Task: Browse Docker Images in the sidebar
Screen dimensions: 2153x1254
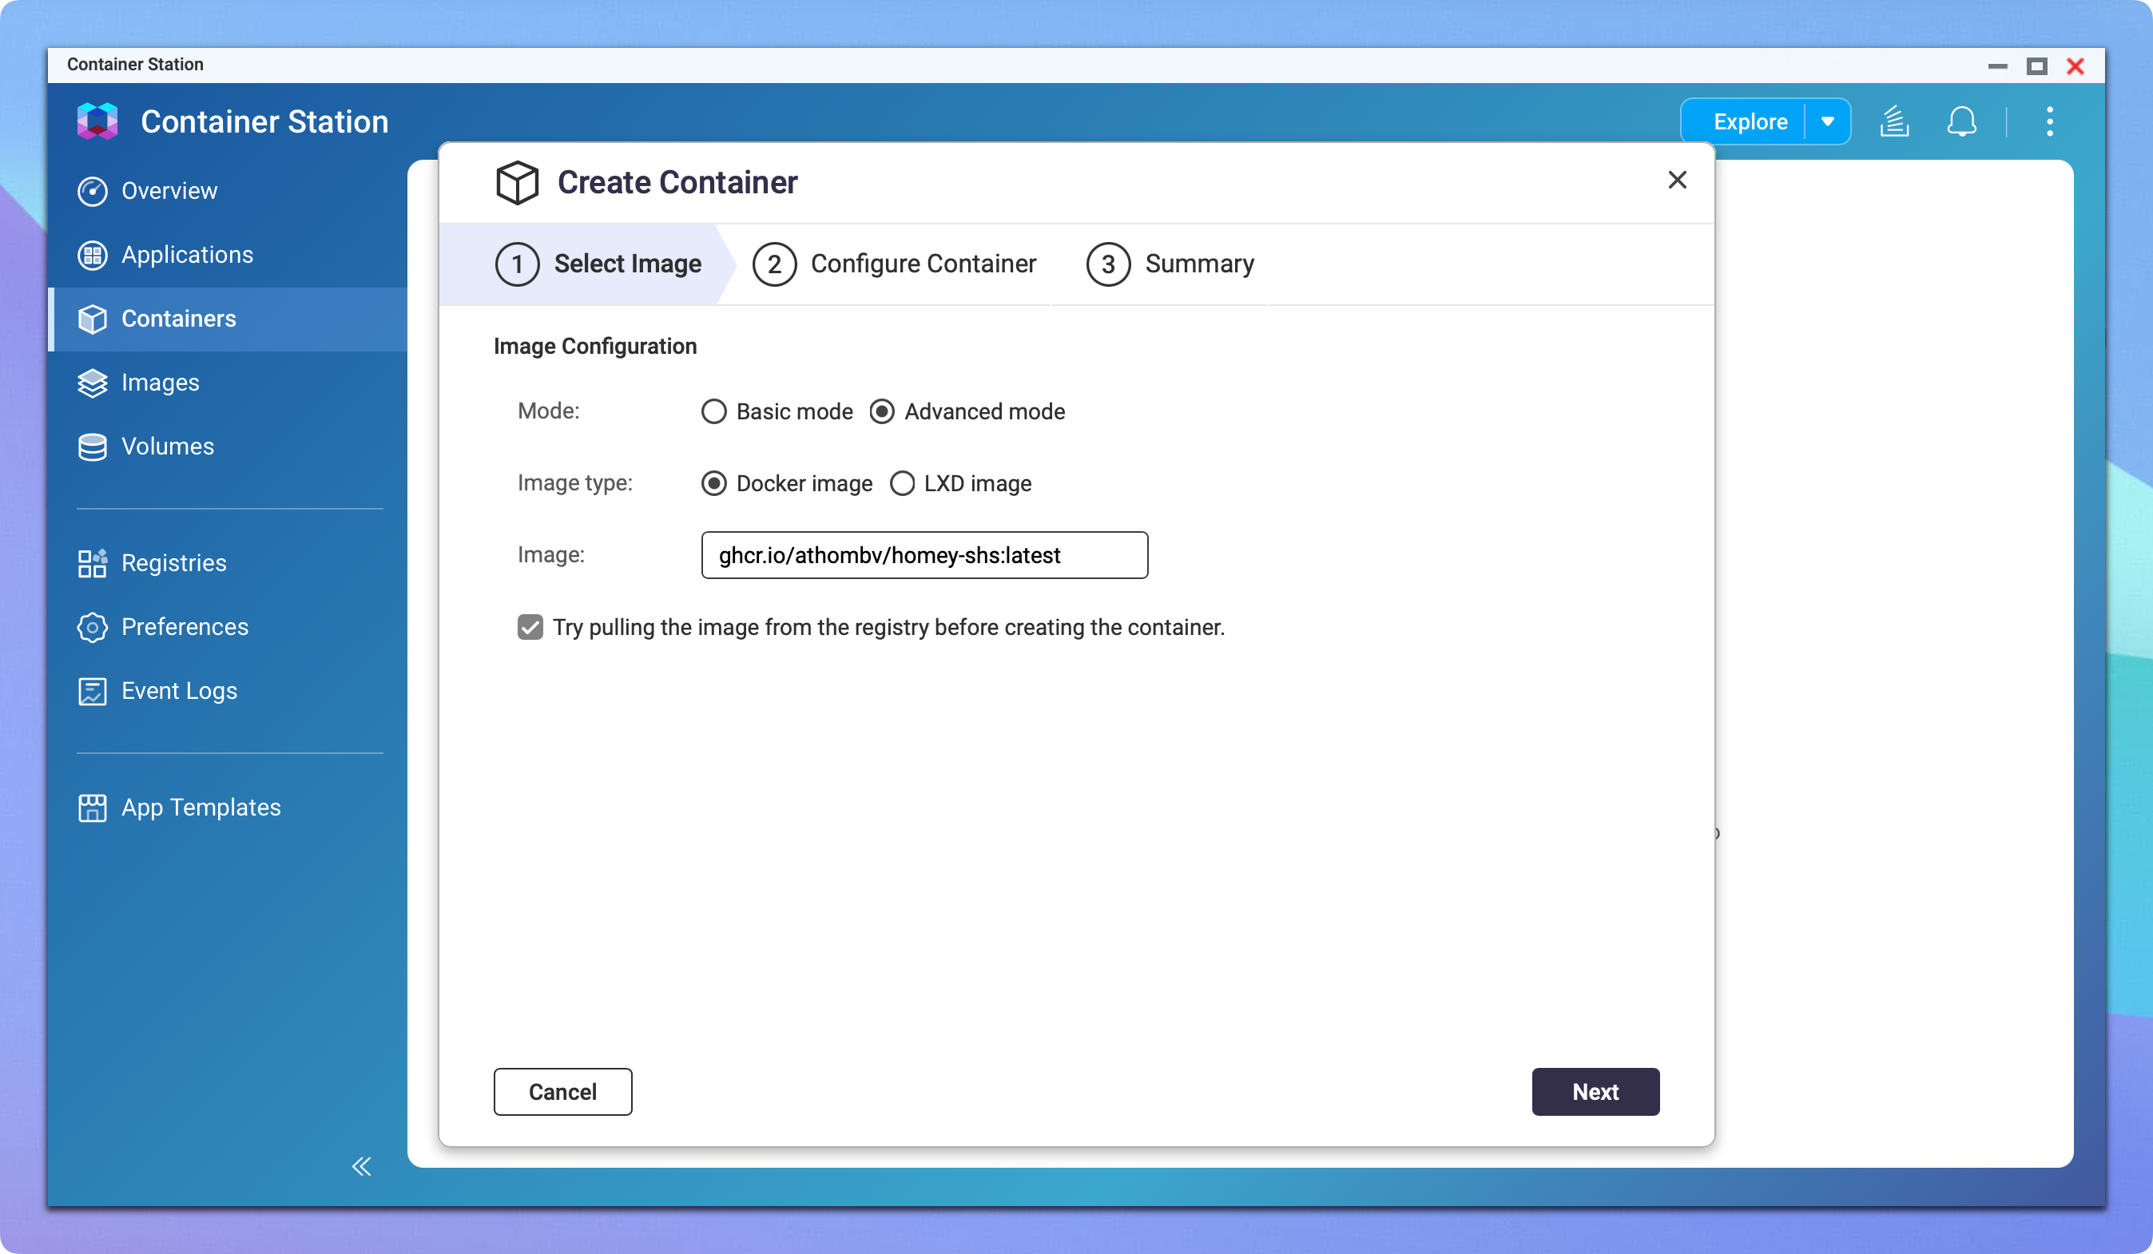Action: pos(160,383)
